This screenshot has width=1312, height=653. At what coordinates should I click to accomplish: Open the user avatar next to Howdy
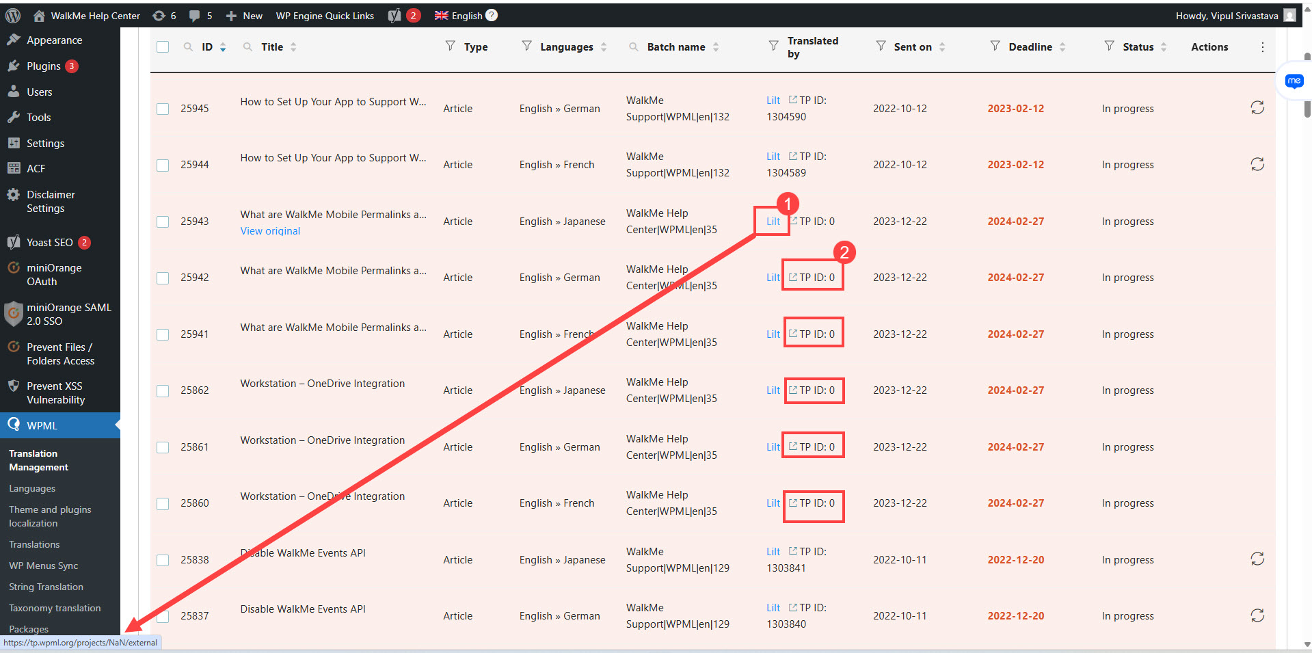1289,15
